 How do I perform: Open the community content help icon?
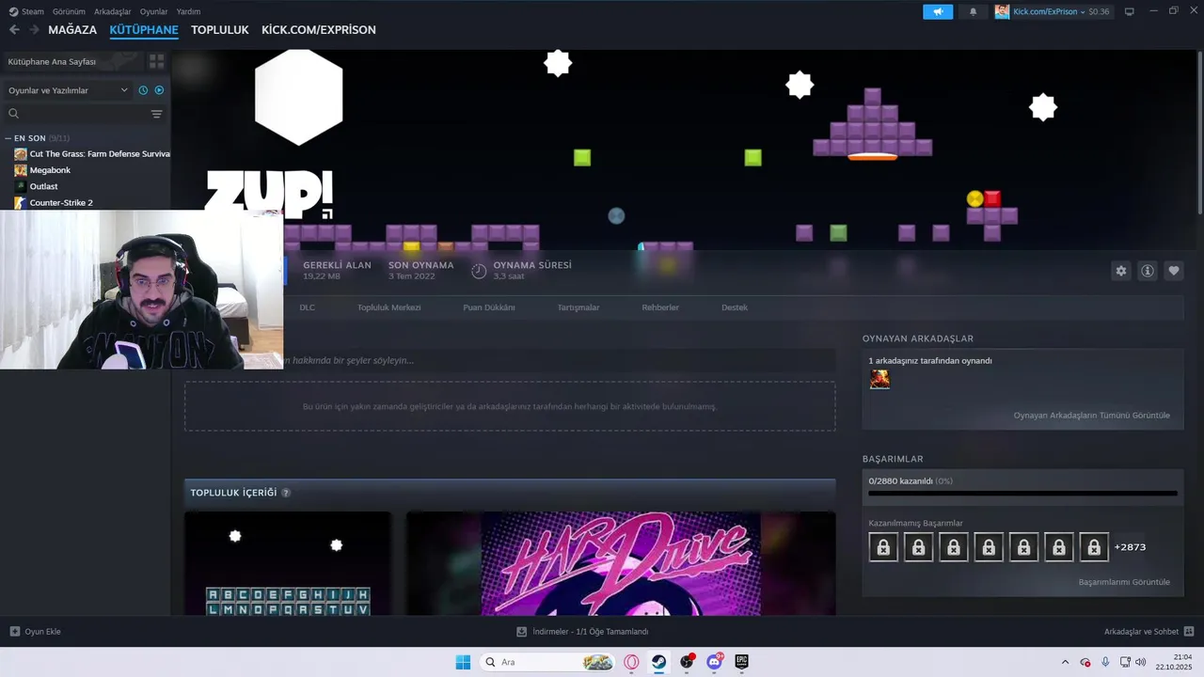pyautogui.click(x=286, y=493)
